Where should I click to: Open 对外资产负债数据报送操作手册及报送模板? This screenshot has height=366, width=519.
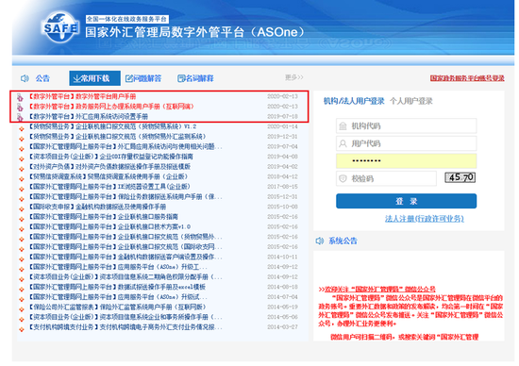pyautogui.click(x=109, y=166)
